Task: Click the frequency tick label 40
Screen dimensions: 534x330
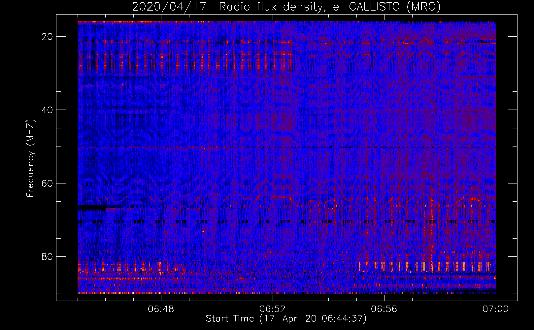Action: point(48,110)
